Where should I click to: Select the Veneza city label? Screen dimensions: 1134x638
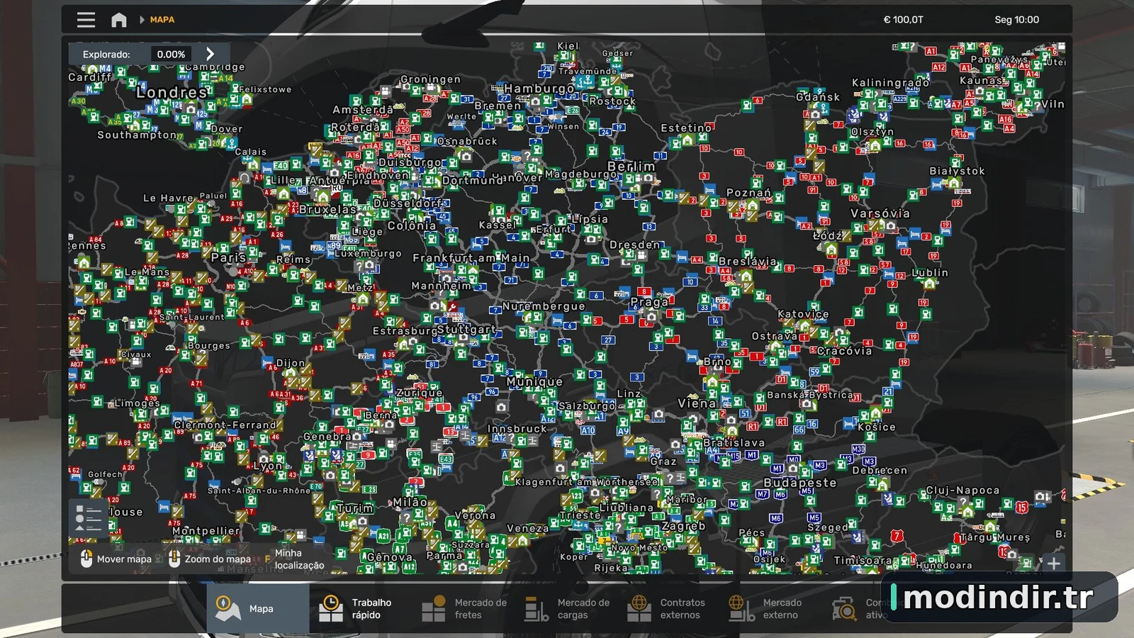pyautogui.click(x=528, y=528)
